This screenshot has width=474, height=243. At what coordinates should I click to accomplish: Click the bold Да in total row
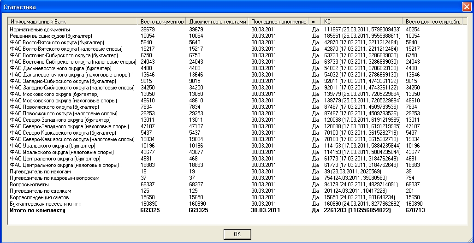point(315,210)
